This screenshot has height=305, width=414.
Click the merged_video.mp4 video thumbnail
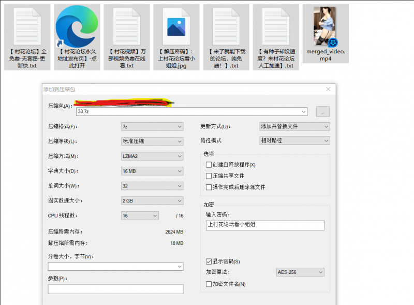tap(326, 26)
